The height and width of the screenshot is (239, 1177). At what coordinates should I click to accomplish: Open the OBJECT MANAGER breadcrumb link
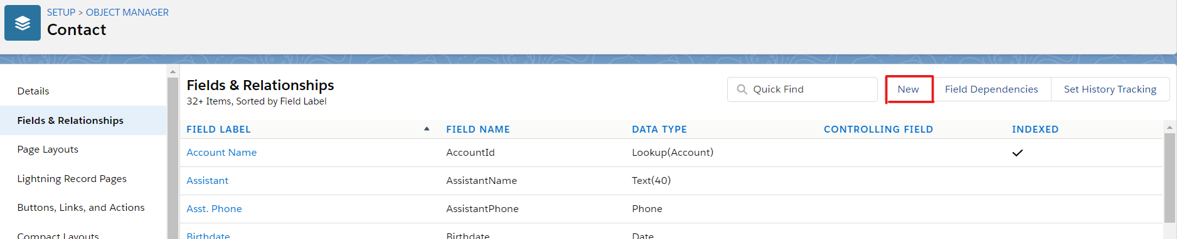(127, 13)
